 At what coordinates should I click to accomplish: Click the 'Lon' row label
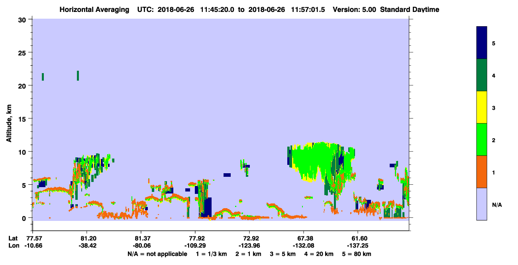coord(13,246)
